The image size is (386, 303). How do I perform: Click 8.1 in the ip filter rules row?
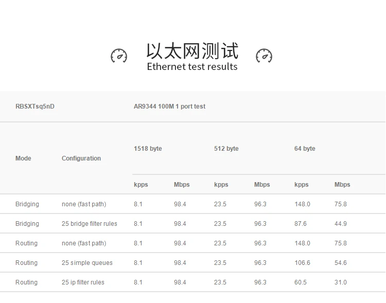point(138,282)
